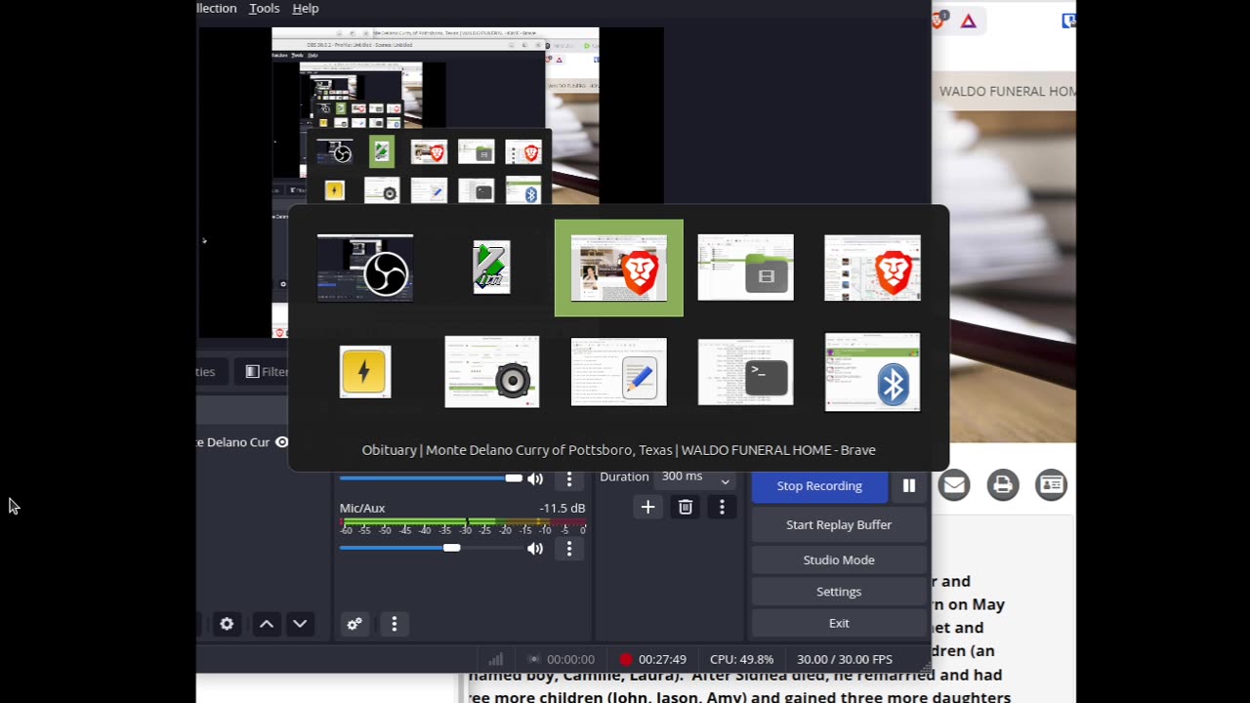Click the contact card icon in Brave
The width and height of the screenshot is (1250, 703).
1052,485
